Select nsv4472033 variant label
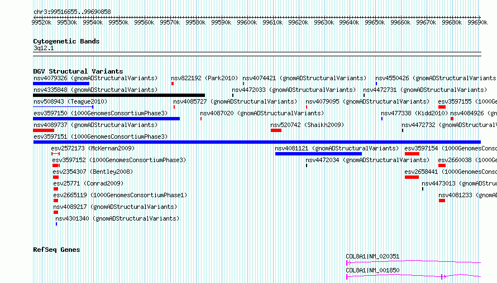This screenshot has width=497, height=283. [x=294, y=90]
